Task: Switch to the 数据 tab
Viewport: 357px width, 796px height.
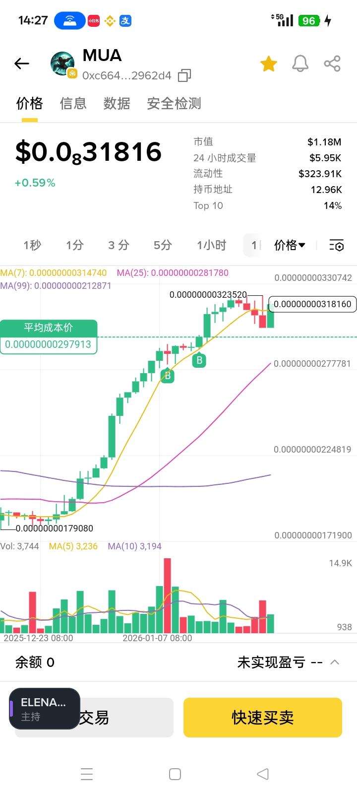Action: click(117, 103)
